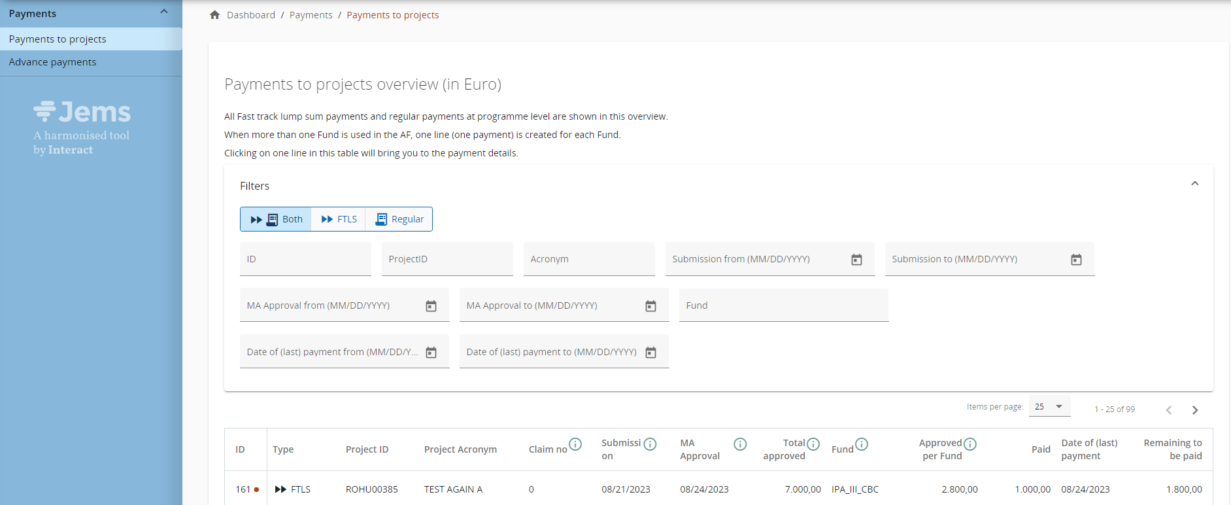Go to Dashboard via breadcrumb
1231x505 pixels.
pos(250,15)
